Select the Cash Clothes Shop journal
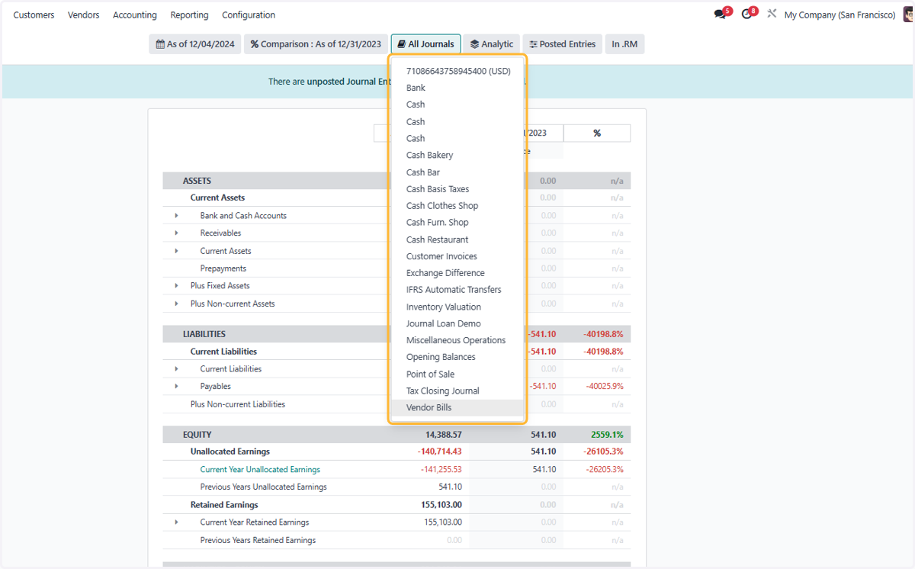Image resolution: width=915 pixels, height=569 pixels. 457,206
